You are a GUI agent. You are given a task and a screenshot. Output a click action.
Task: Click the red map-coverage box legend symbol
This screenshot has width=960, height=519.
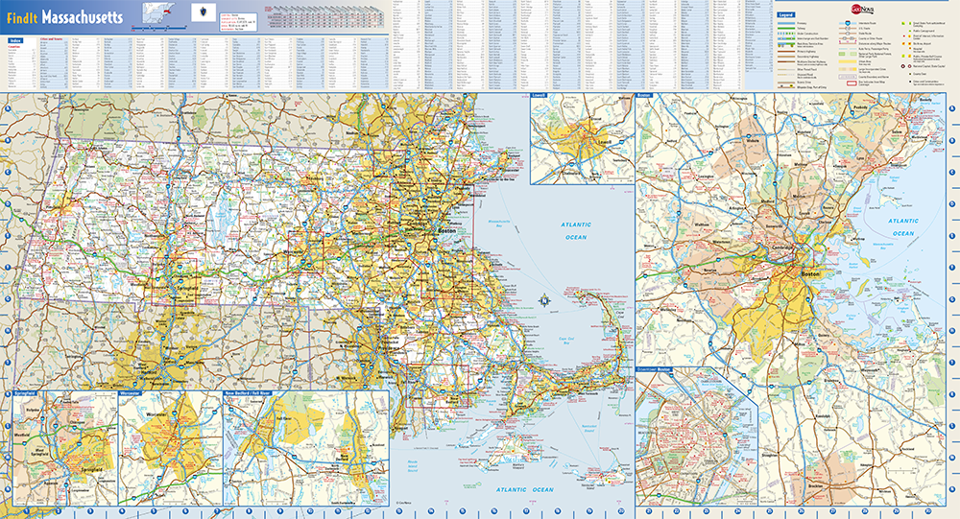coord(851,83)
